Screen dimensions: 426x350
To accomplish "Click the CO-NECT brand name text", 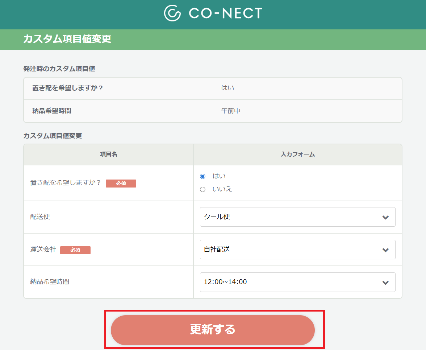I will [x=225, y=13].
